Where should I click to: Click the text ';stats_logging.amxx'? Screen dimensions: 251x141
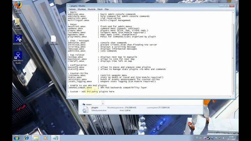coord(80,81)
